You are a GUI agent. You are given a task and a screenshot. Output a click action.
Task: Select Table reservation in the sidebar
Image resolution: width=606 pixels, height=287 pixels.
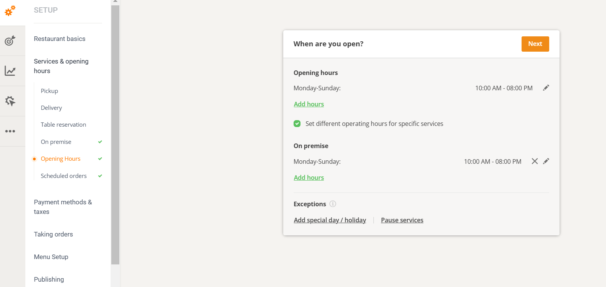(x=63, y=125)
